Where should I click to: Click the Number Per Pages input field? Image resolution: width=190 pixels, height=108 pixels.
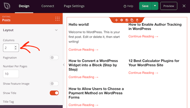coord(11,74)
